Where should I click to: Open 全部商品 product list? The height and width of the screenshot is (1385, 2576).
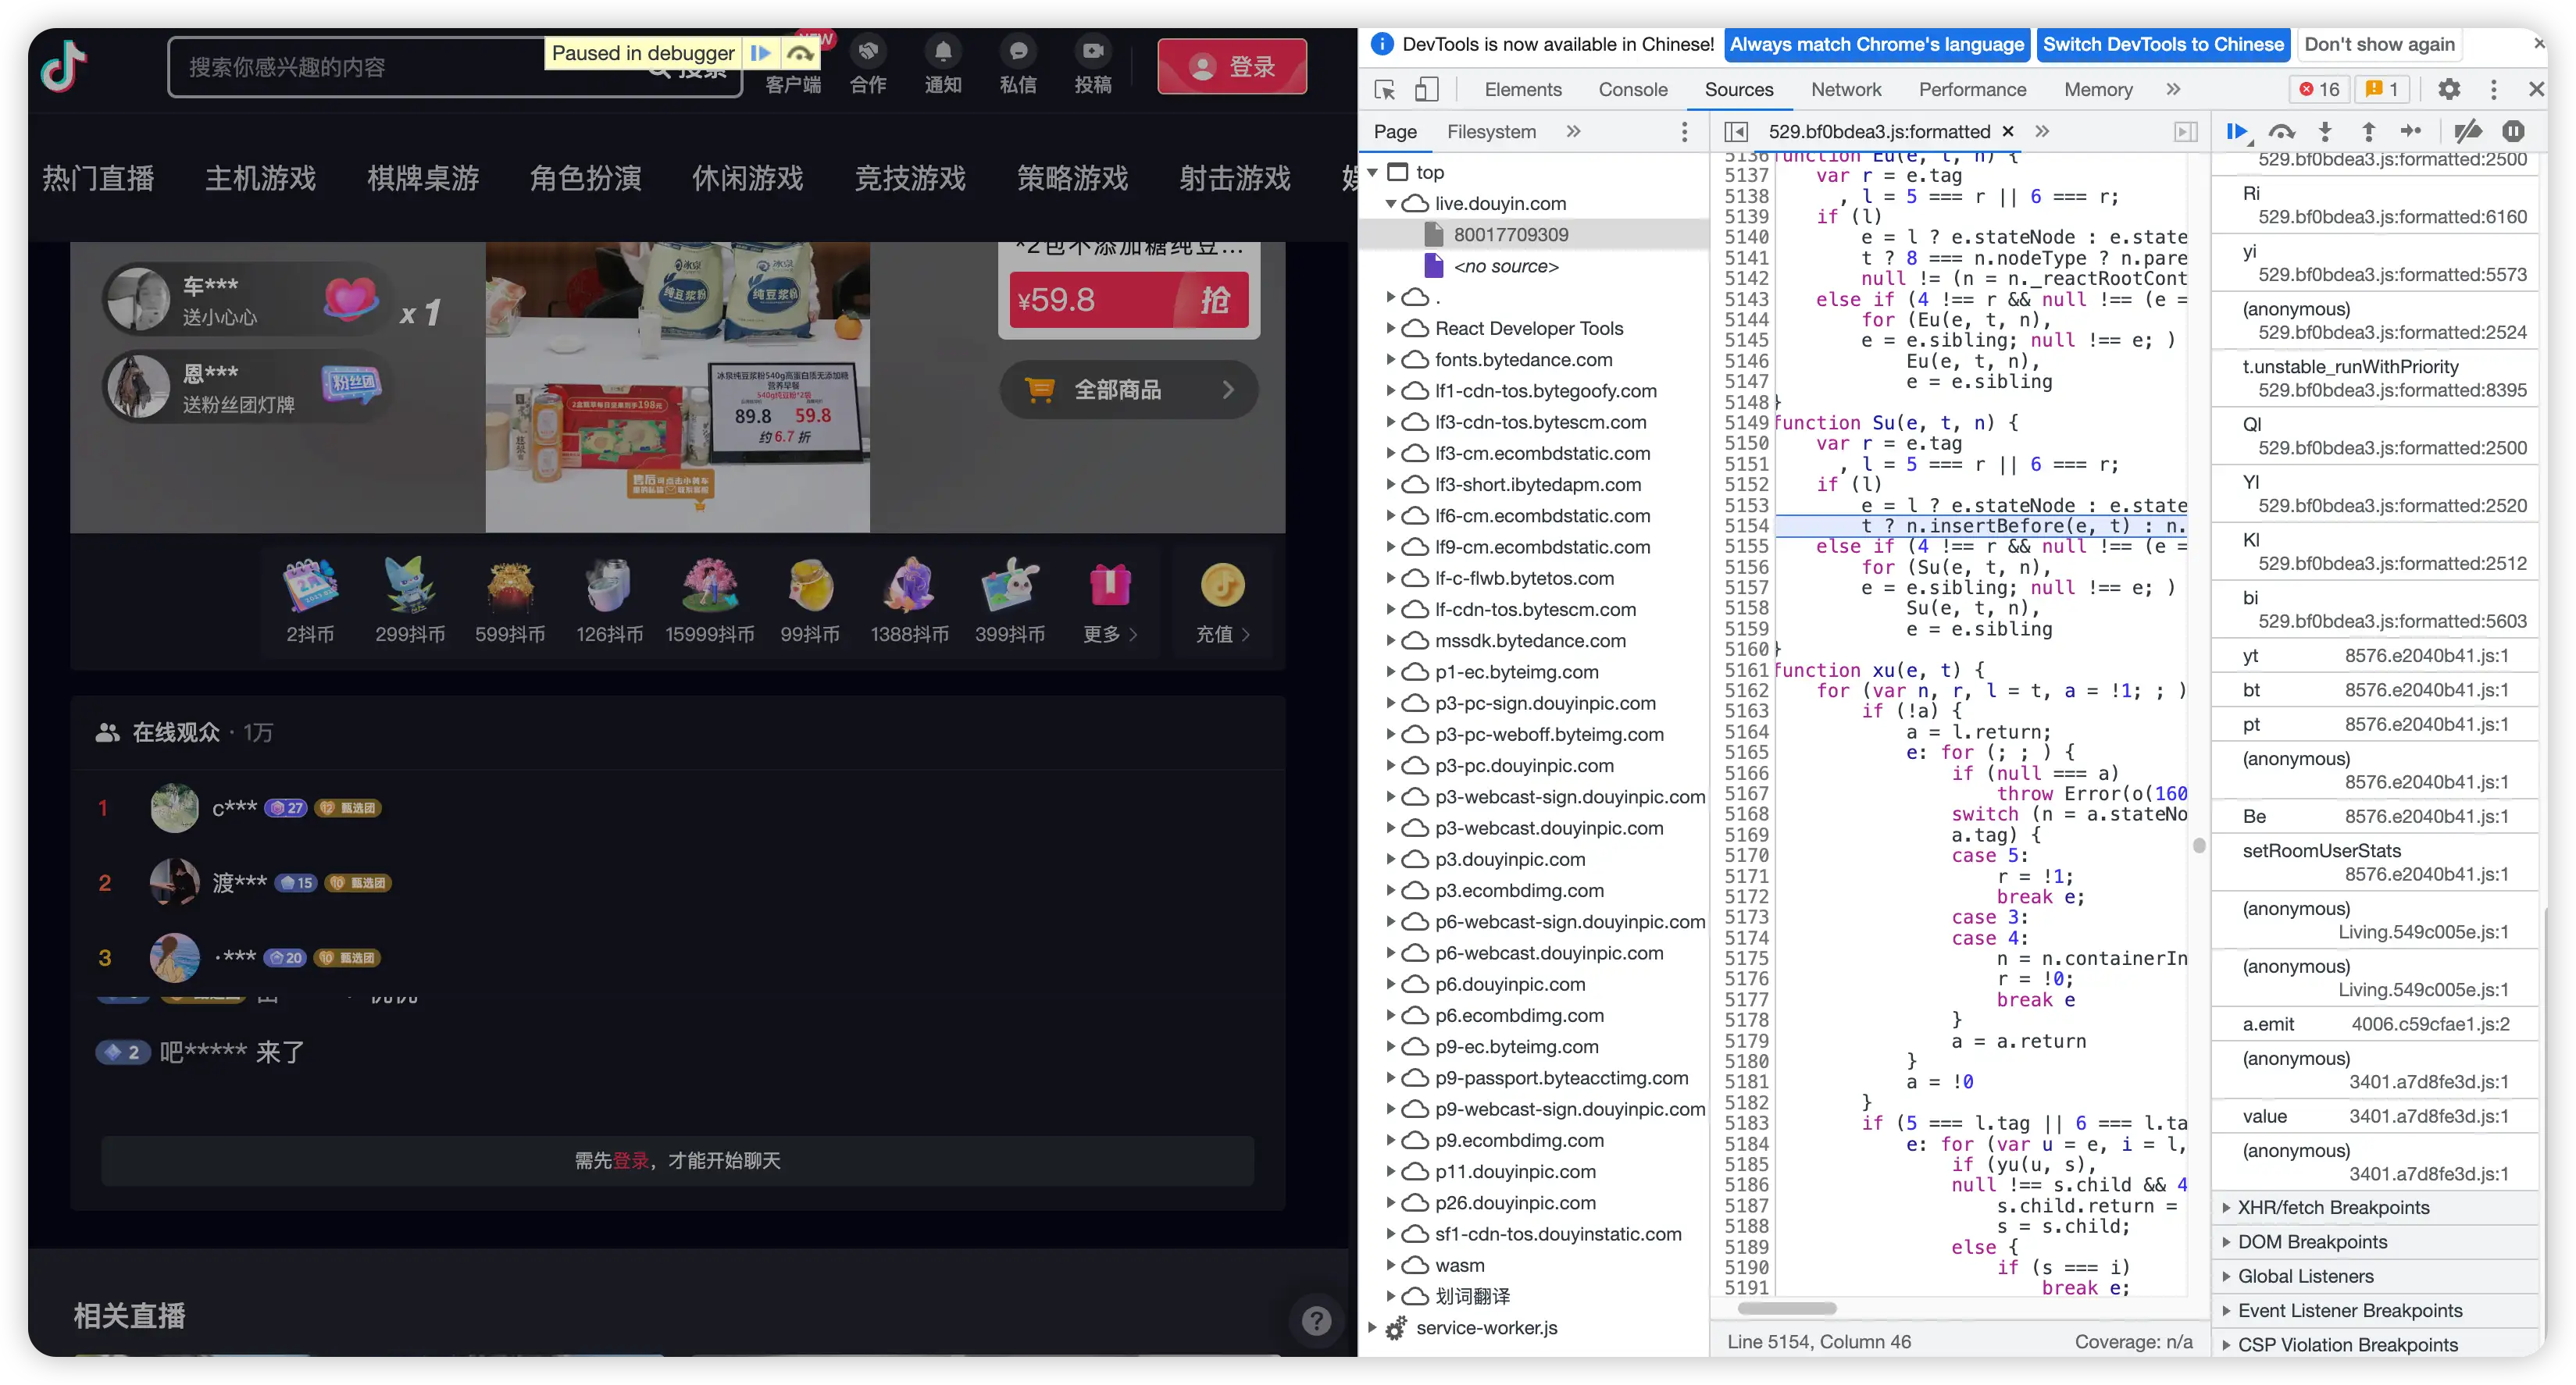(x=1128, y=390)
